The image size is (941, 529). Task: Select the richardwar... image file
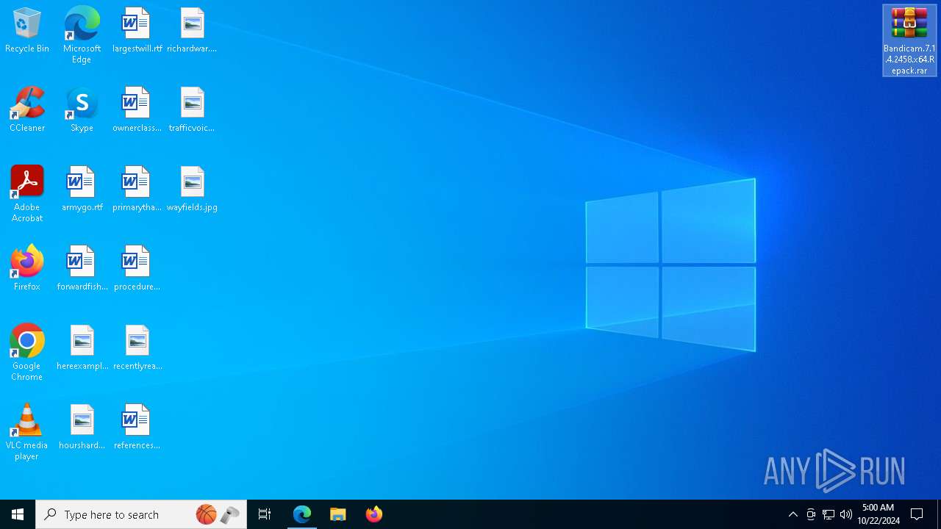click(x=192, y=31)
